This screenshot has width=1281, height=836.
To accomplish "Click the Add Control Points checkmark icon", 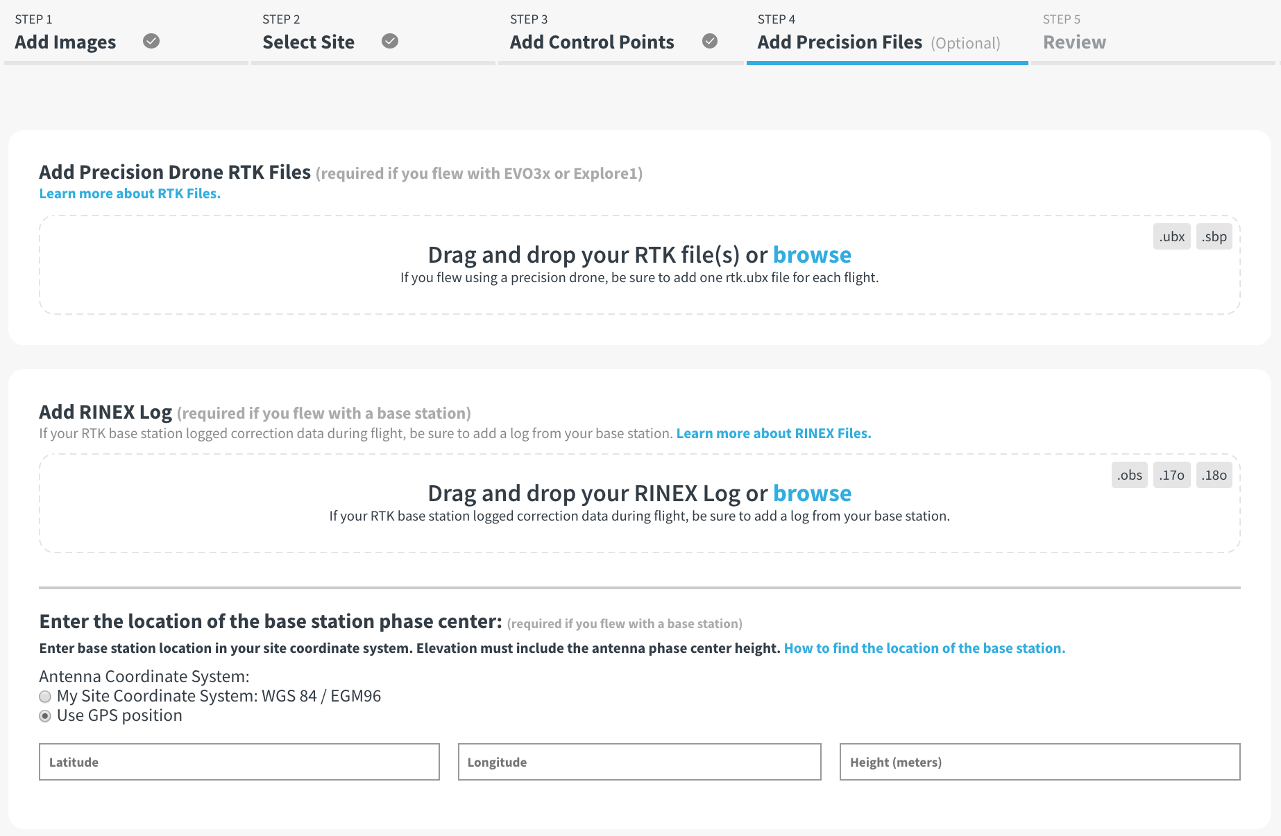I will point(710,41).
